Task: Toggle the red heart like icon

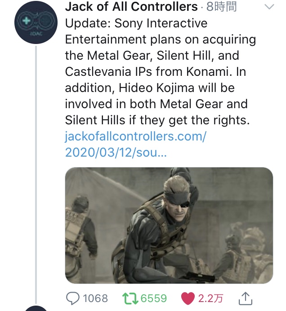Action: 187,298
